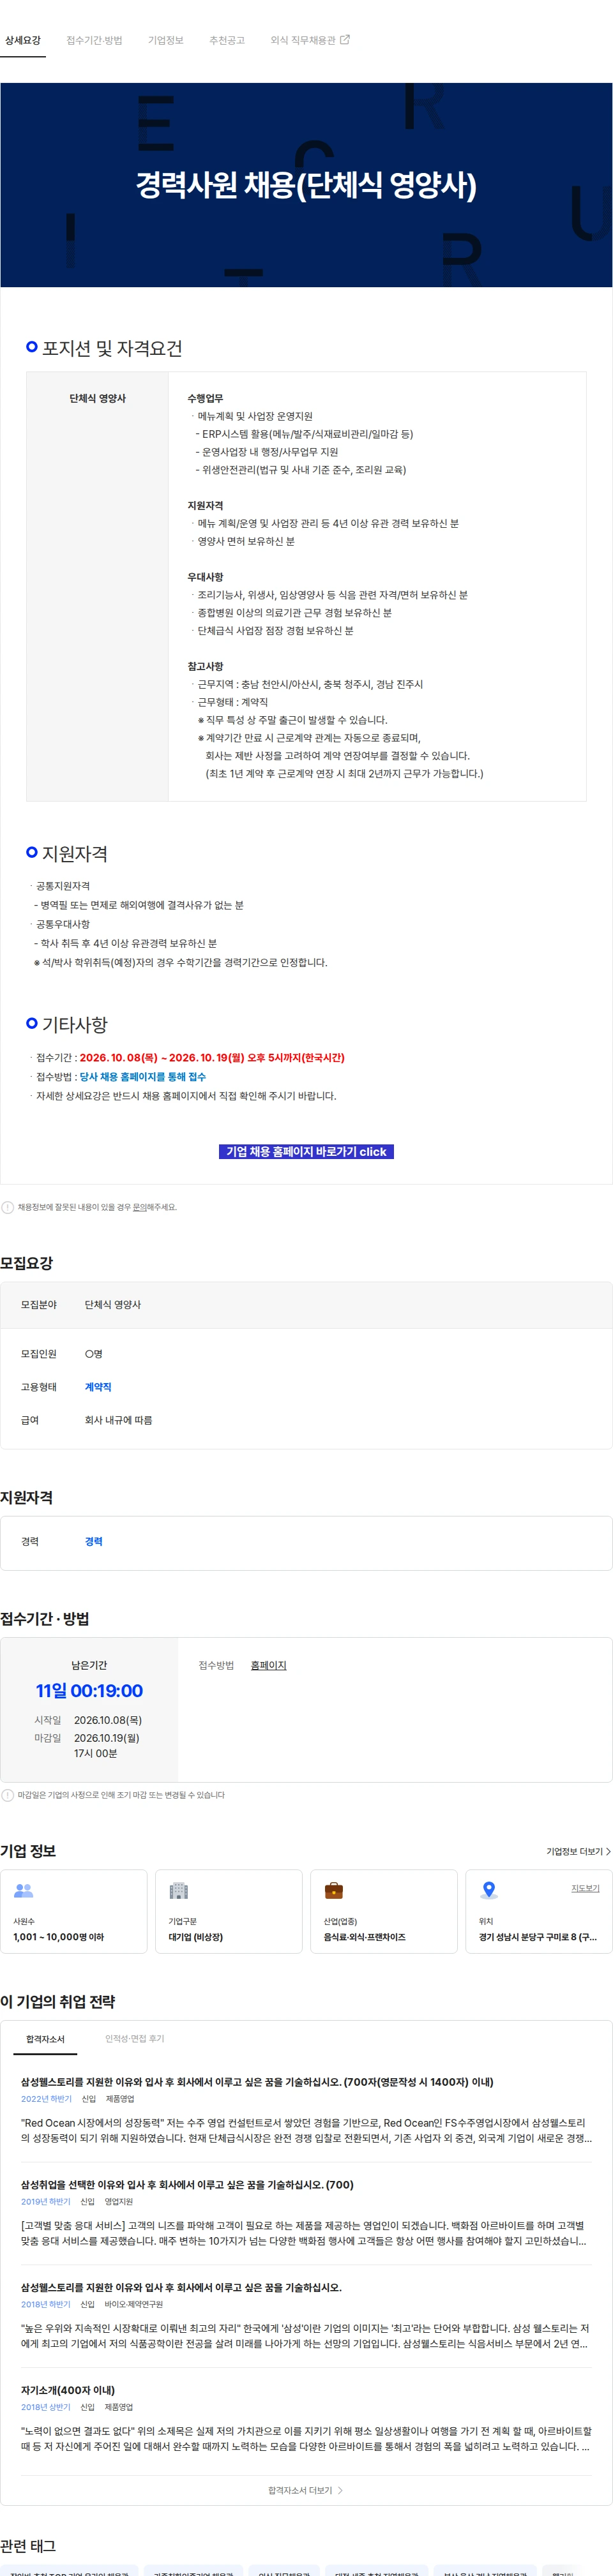613x2576 pixels.
Task: Click the 대기업 (비상장) company type text
Action: pos(196,1937)
